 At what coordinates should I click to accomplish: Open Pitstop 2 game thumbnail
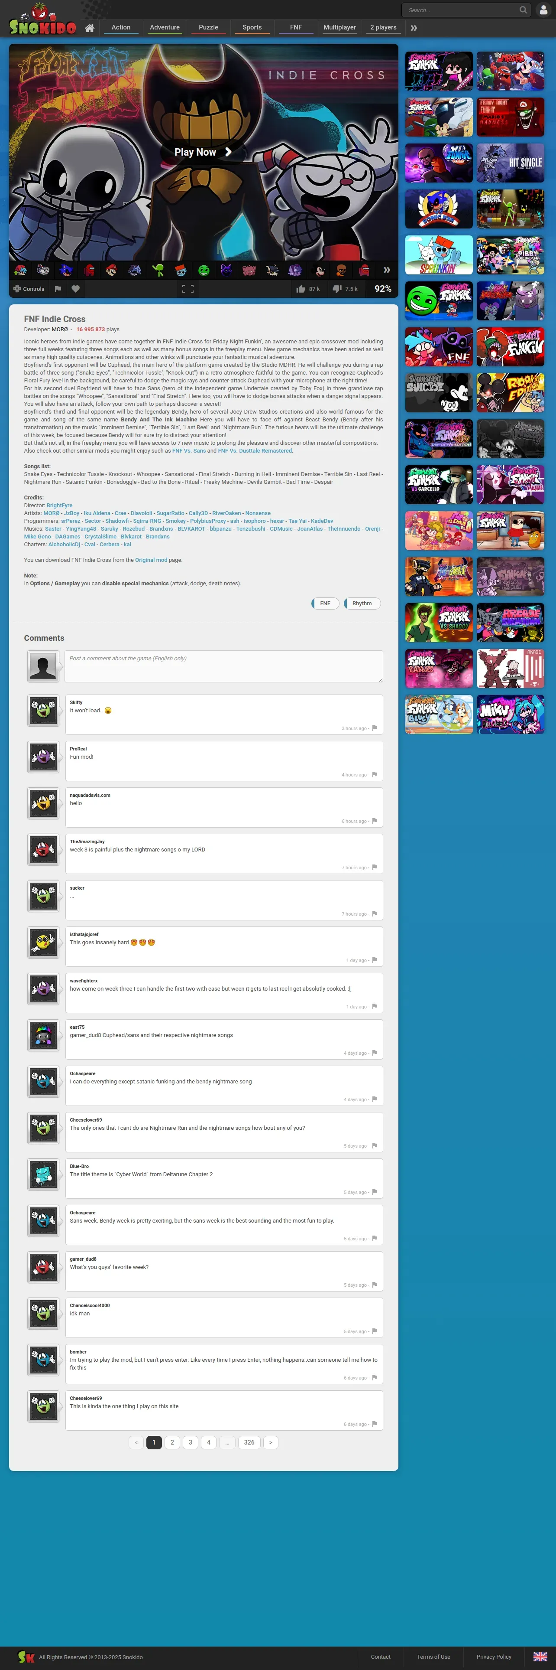click(x=439, y=71)
